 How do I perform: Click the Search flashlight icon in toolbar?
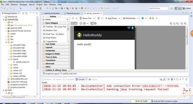pyautogui.click(x=85, y=8)
